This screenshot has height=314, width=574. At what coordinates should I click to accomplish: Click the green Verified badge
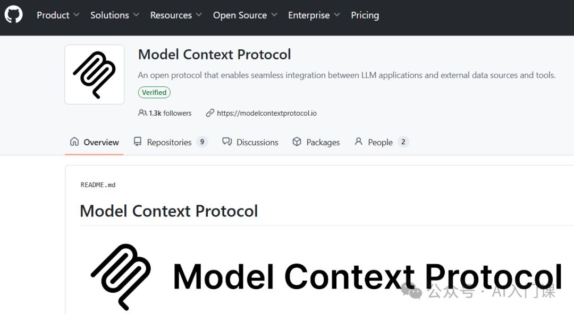tap(154, 92)
